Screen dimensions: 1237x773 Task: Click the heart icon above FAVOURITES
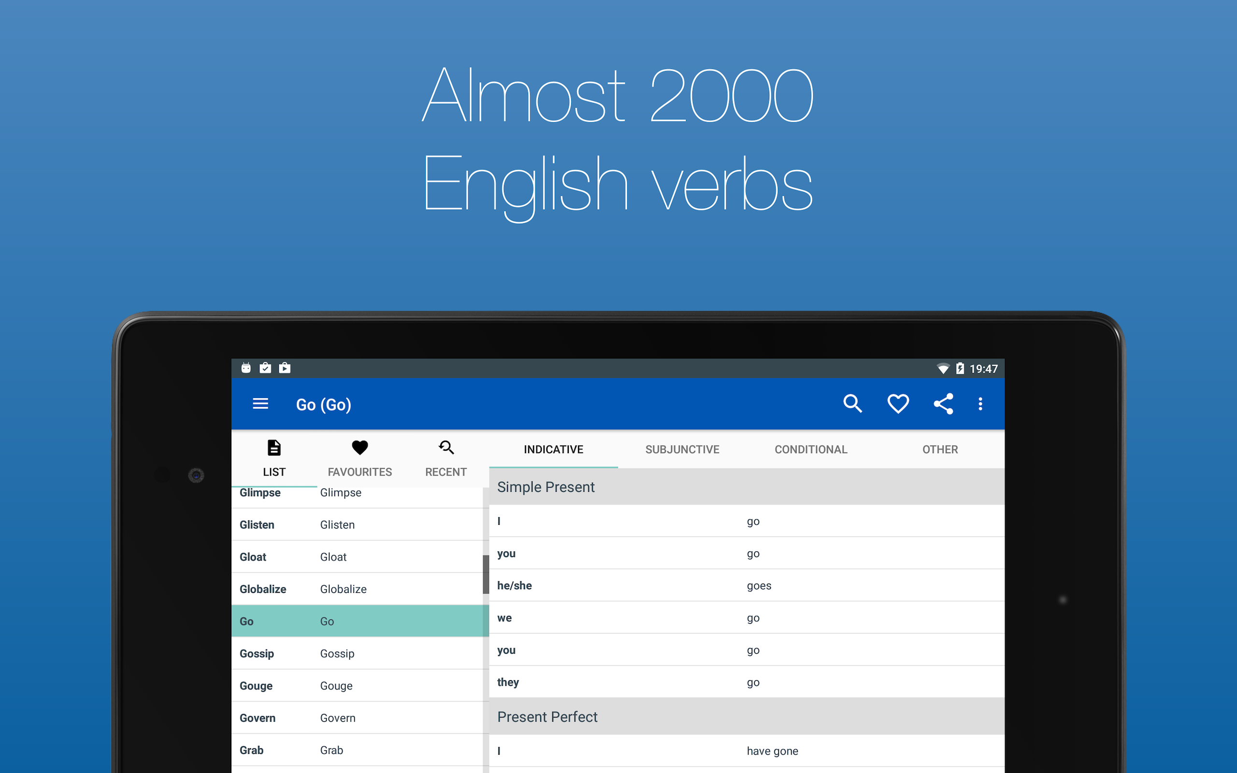[360, 447]
